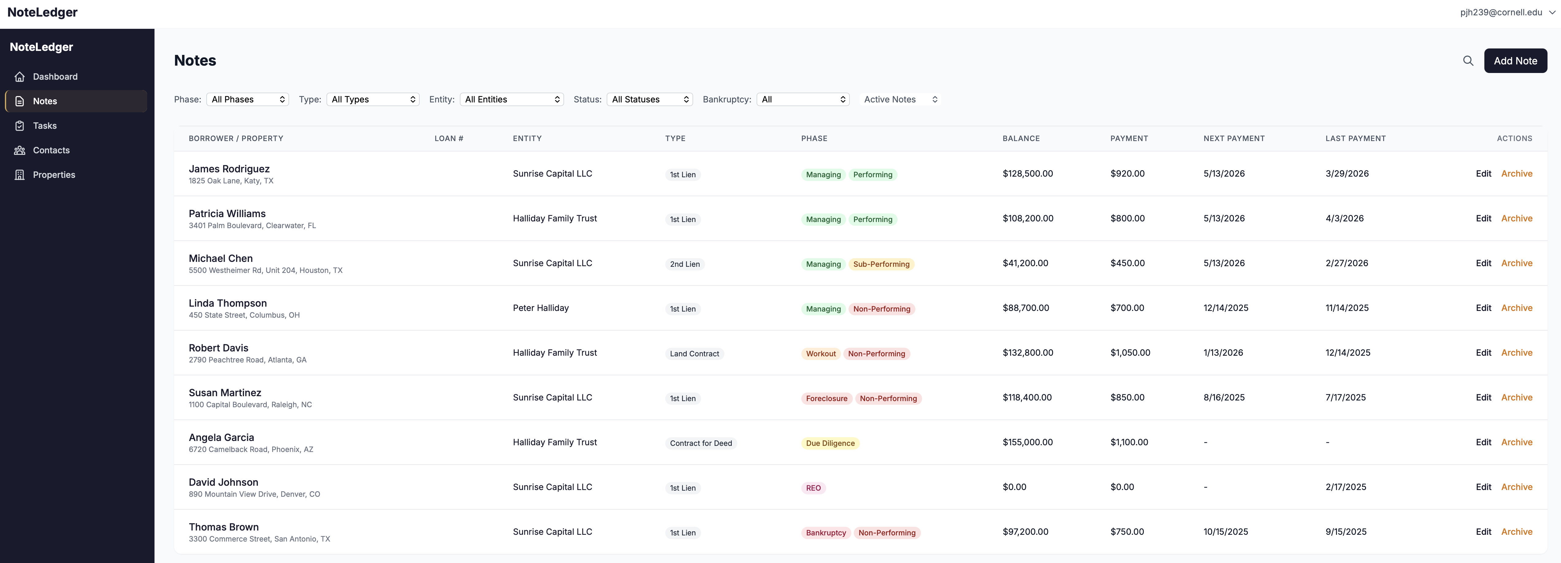Open the Status filter dropdown
Image resolution: width=1561 pixels, height=563 pixels.
[650, 99]
